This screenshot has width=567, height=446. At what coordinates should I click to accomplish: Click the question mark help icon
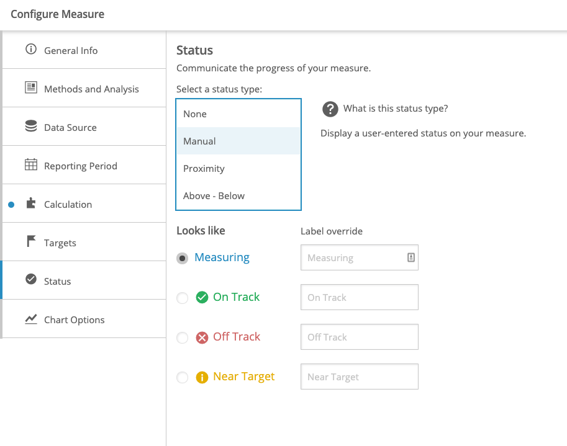(x=330, y=109)
